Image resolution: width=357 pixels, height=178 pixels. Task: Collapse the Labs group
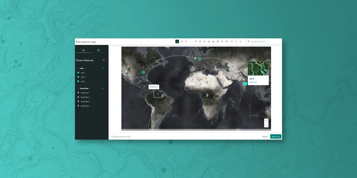(x=78, y=68)
